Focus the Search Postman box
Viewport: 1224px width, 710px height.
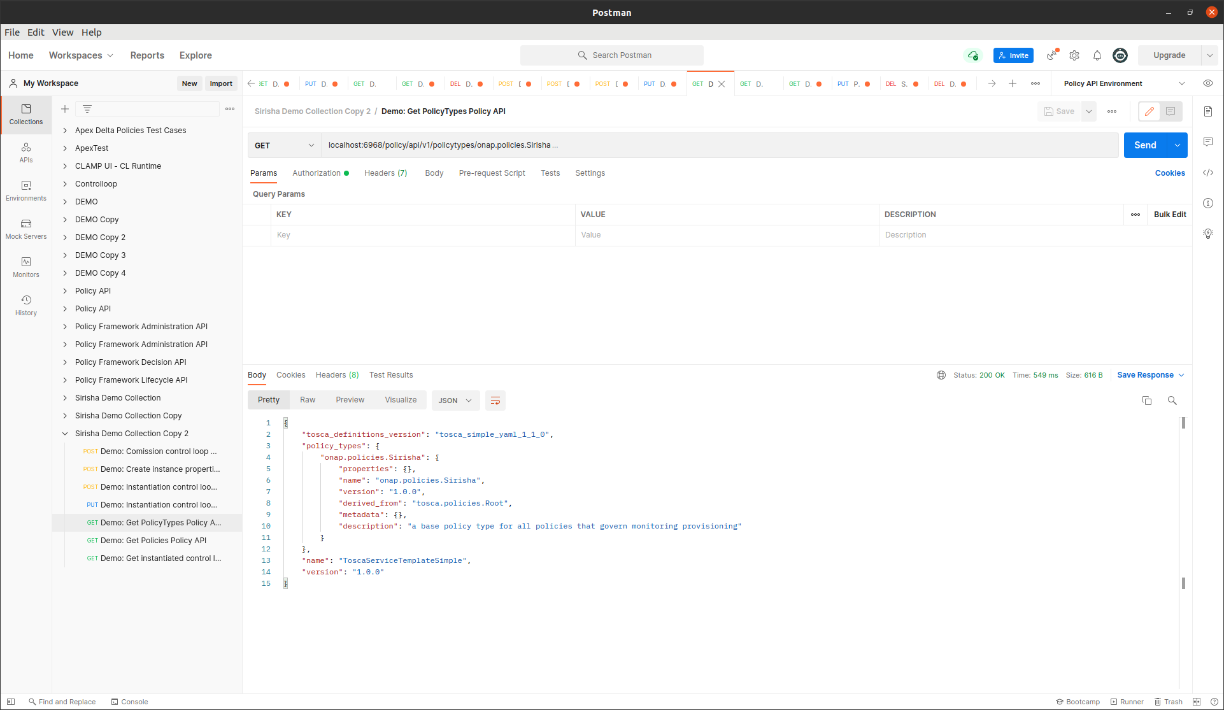612,55
